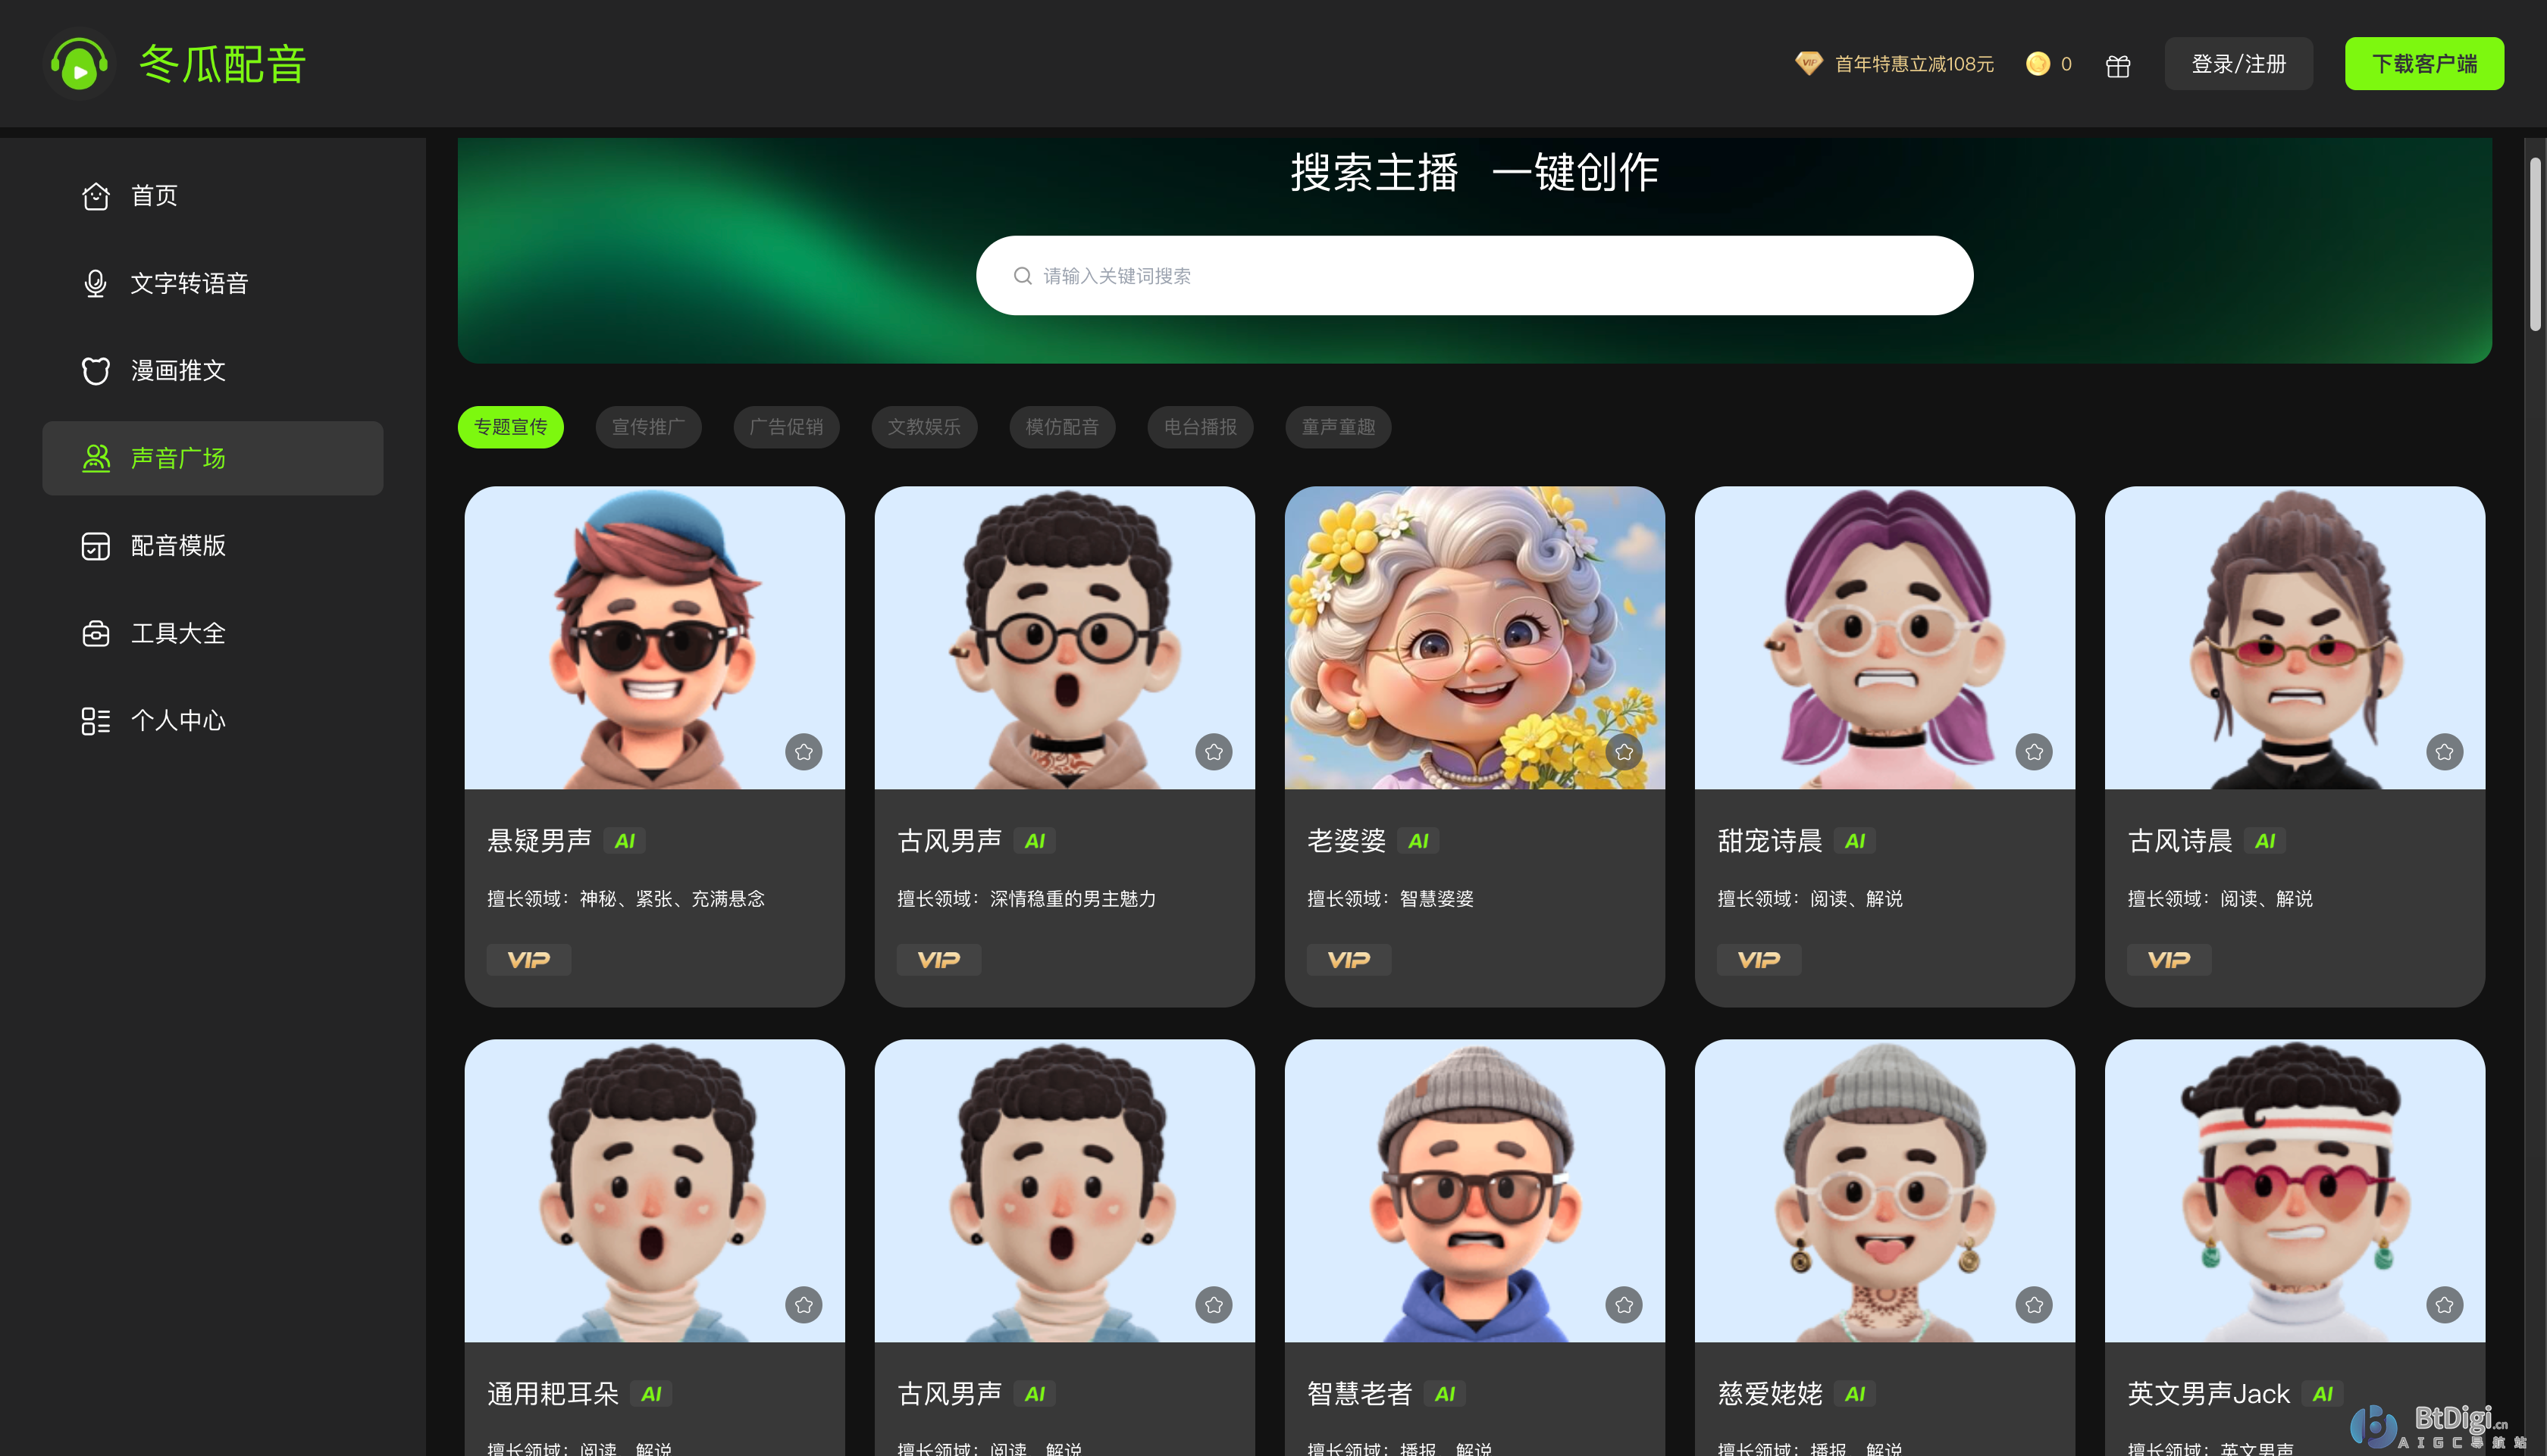Click the page vertical scrollbar
This screenshot has height=1456, width=2547.
(2534, 245)
